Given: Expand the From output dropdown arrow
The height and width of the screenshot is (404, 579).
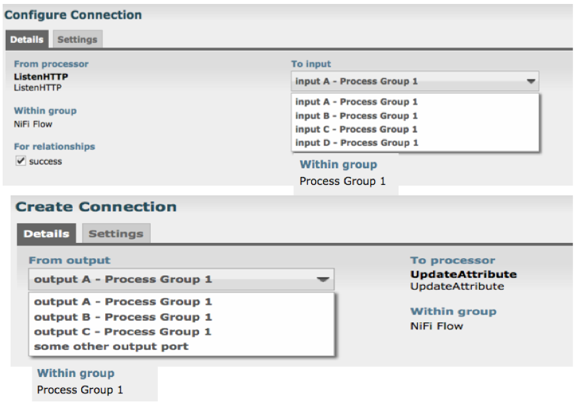Looking at the screenshot, I should (323, 279).
